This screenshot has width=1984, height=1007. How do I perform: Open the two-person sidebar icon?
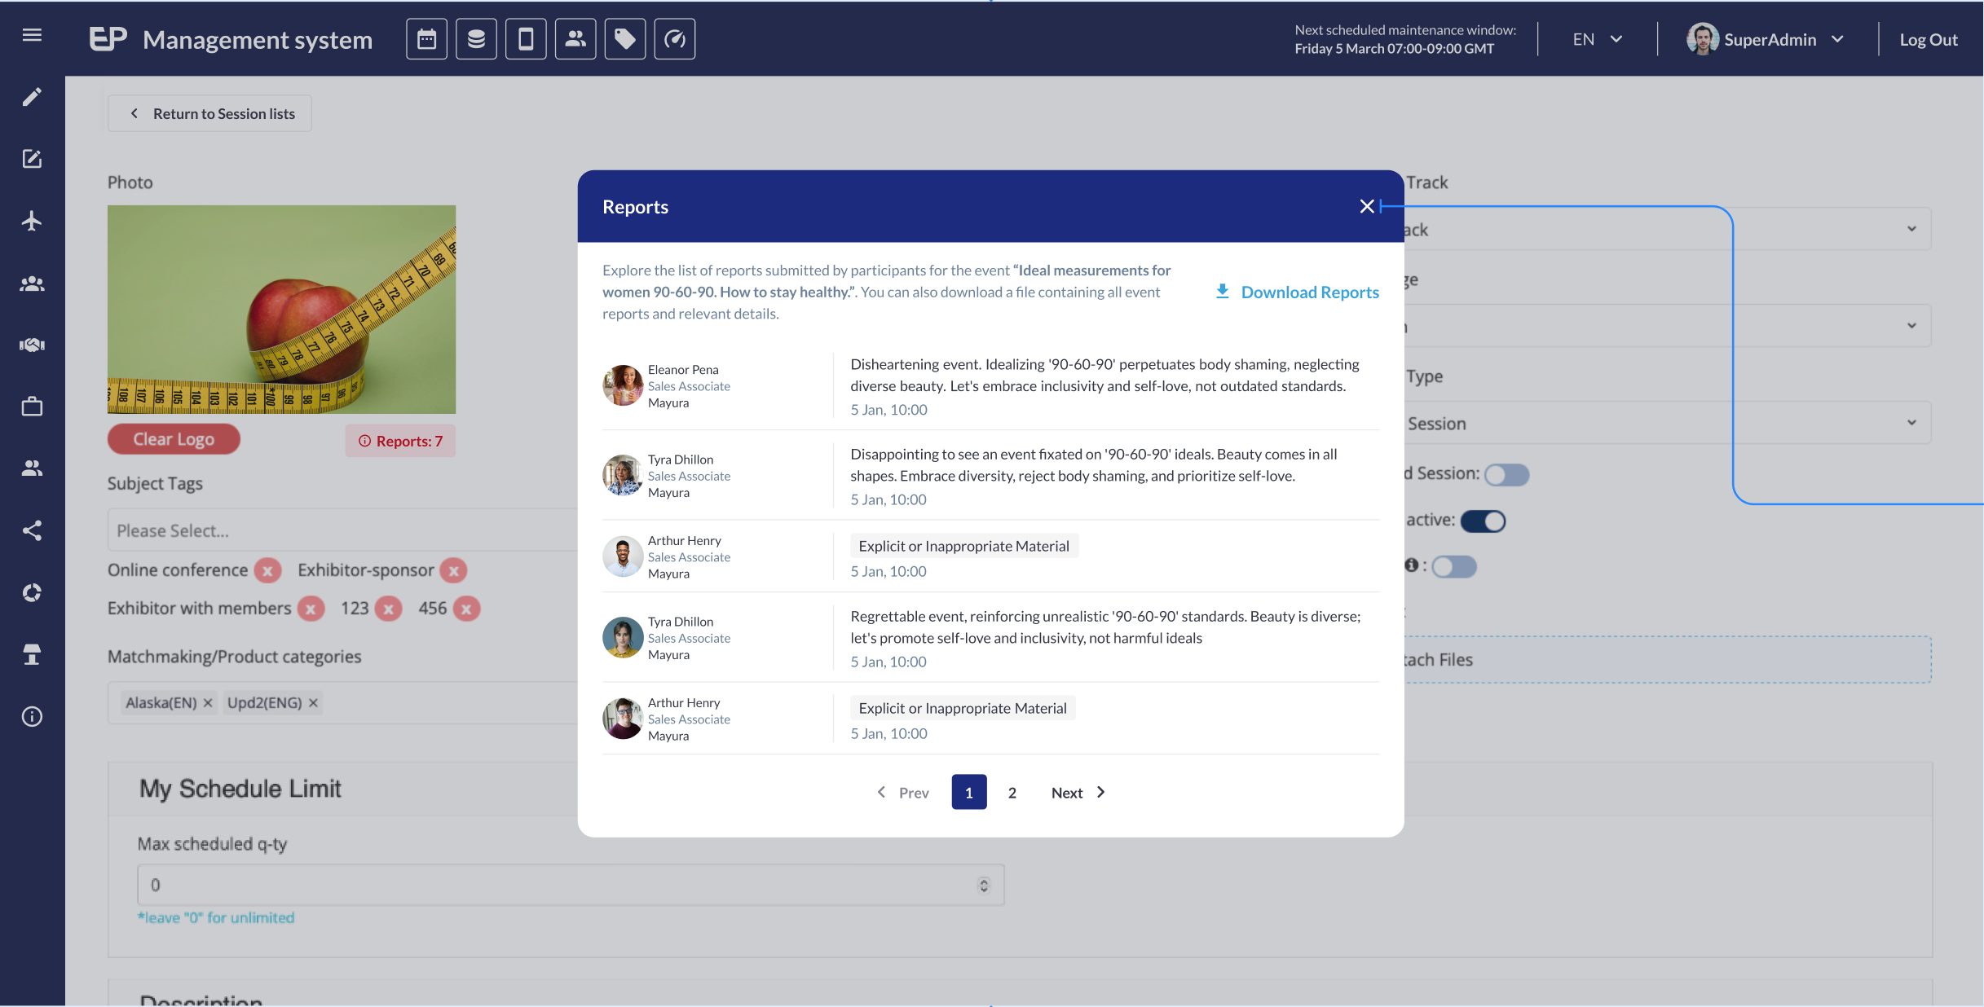click(32, 468)
